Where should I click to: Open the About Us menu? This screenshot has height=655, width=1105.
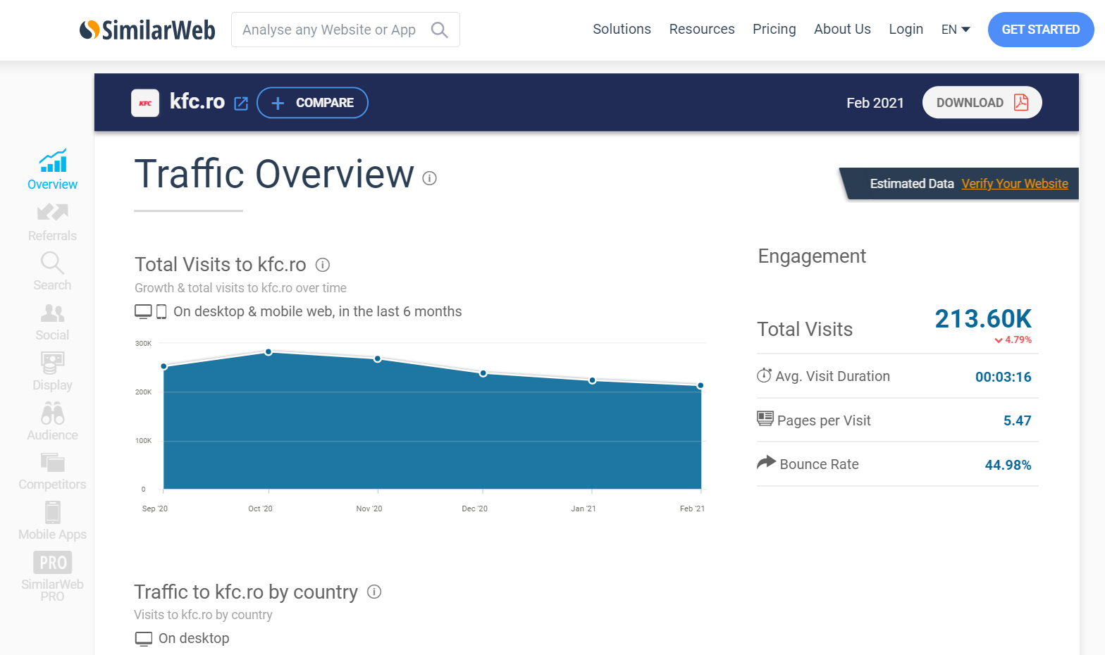[x=842, y=29]
